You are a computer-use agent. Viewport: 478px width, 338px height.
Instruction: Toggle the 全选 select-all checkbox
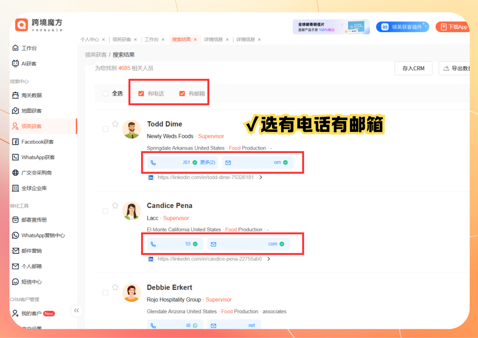tap(105, 93)
